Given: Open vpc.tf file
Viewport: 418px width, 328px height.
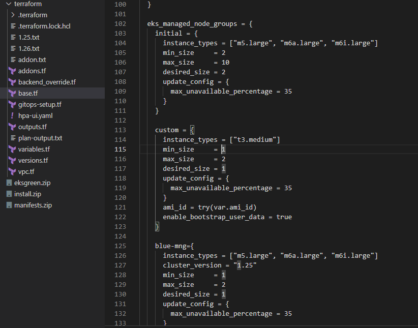Looking at the screenshot, I should [26, 172].
